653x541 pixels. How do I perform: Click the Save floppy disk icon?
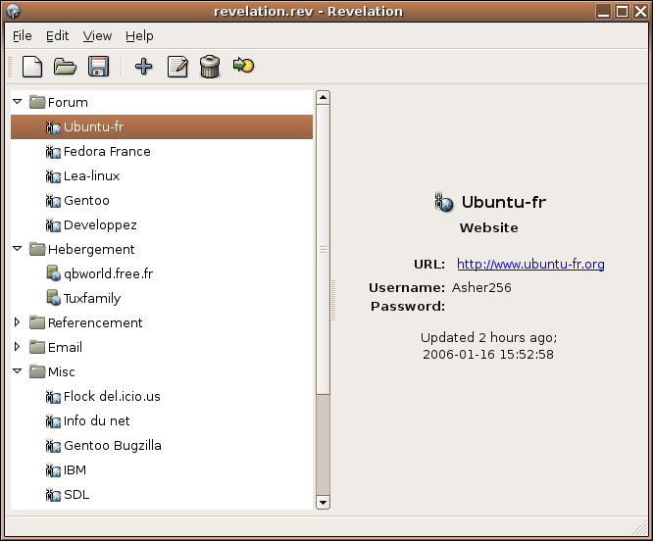click(98, 67)
